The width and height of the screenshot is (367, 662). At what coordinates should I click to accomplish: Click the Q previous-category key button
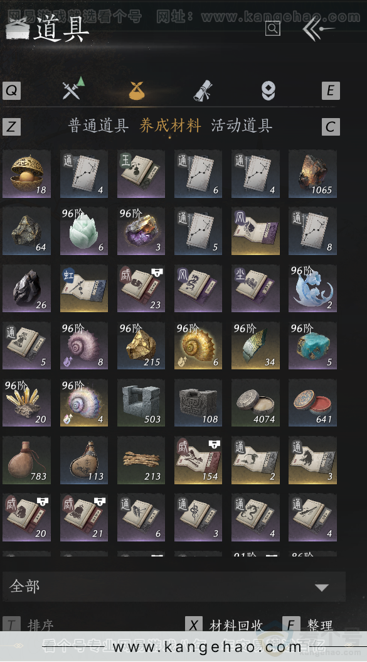pyautogui.click(x=11, y=90)
